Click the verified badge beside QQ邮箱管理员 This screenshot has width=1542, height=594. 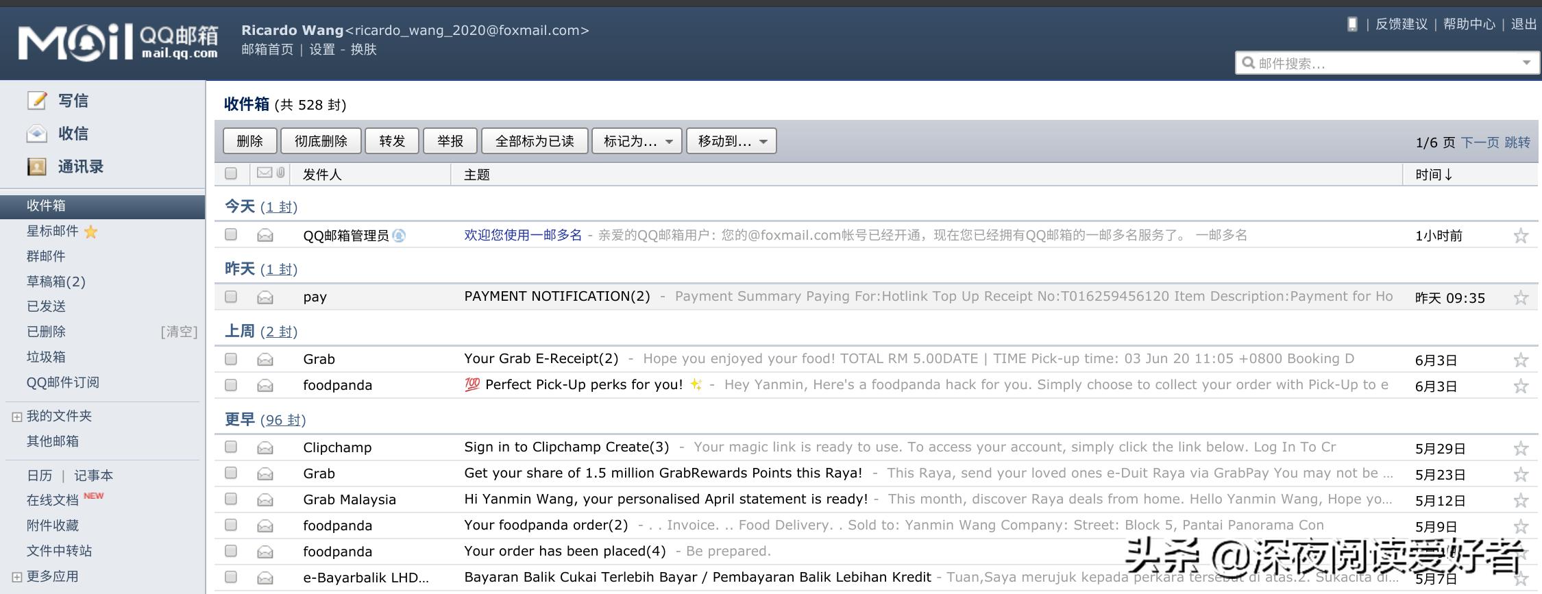(399, 236)
